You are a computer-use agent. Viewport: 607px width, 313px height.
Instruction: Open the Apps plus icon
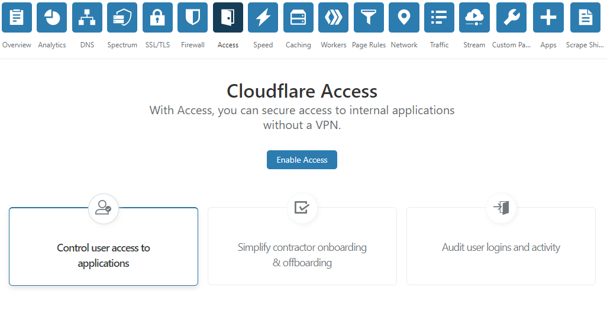pyautogui.click(x=548, y=17)
